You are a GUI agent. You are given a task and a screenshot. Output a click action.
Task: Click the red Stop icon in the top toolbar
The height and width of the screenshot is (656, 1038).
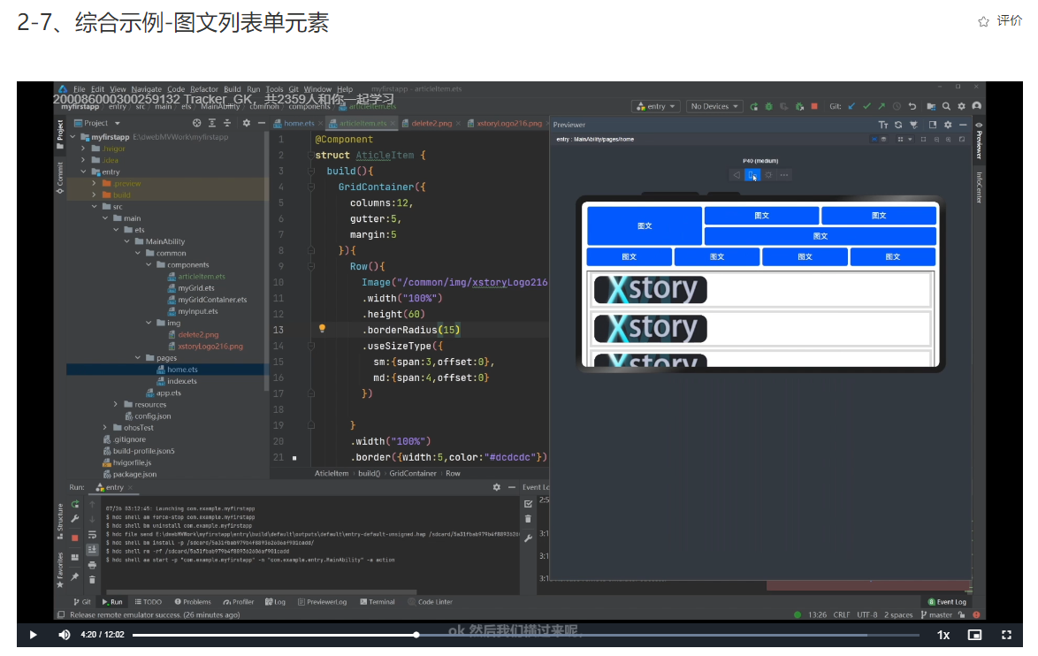coord(815,106)
